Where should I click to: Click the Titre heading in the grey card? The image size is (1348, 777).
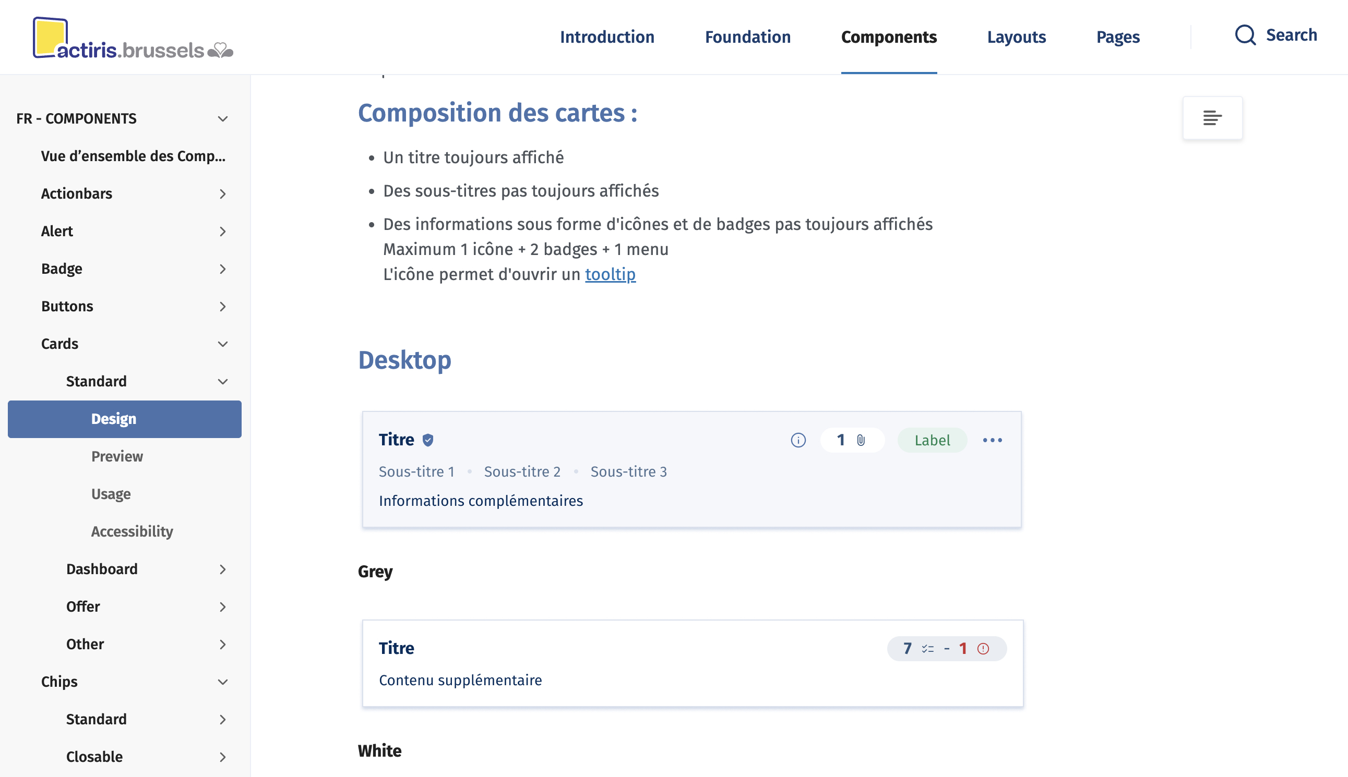[x=396, y=440]
